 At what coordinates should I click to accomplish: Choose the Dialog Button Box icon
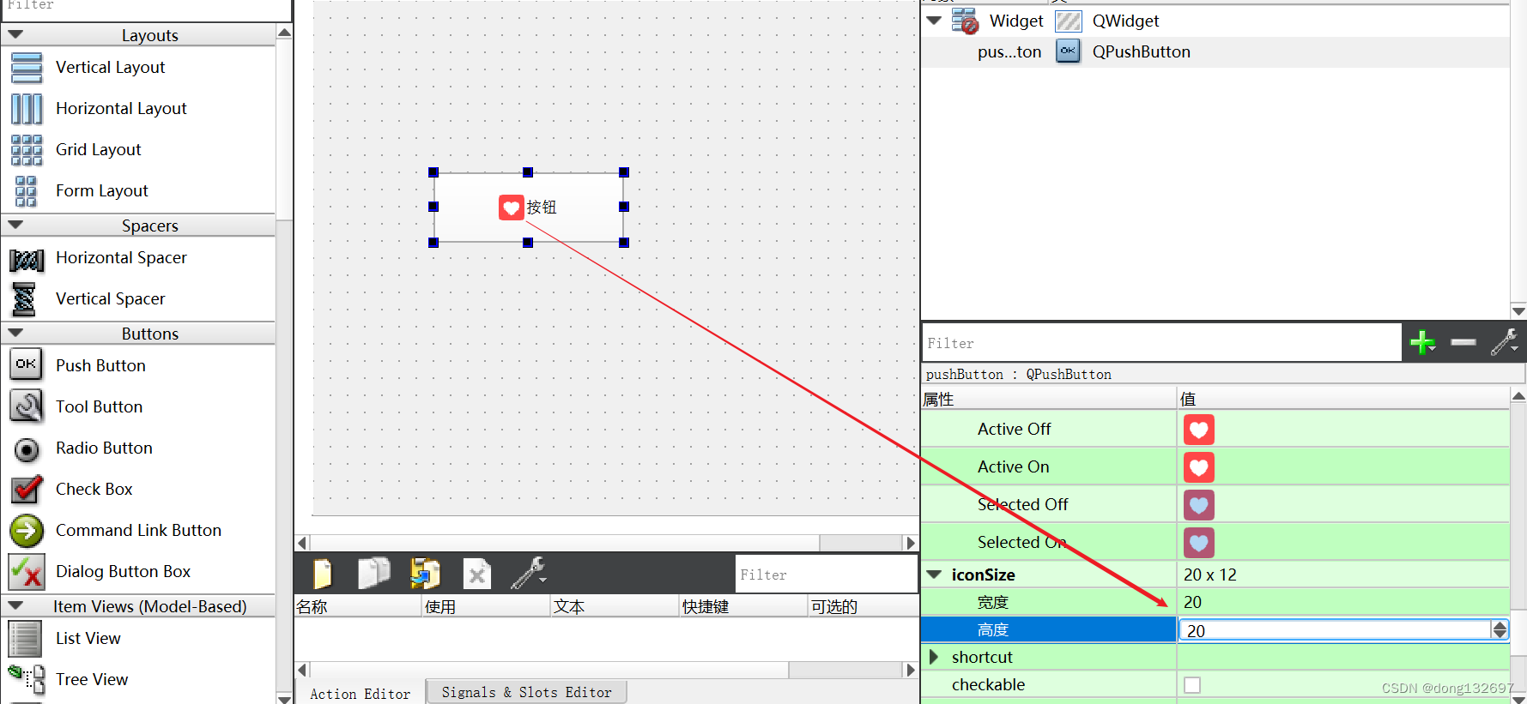(x=27, y=572)
